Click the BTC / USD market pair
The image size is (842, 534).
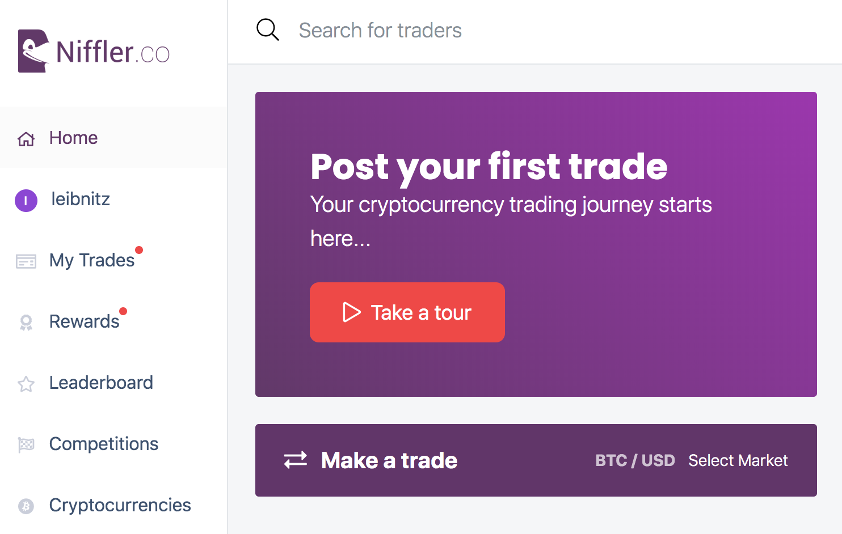635,460
